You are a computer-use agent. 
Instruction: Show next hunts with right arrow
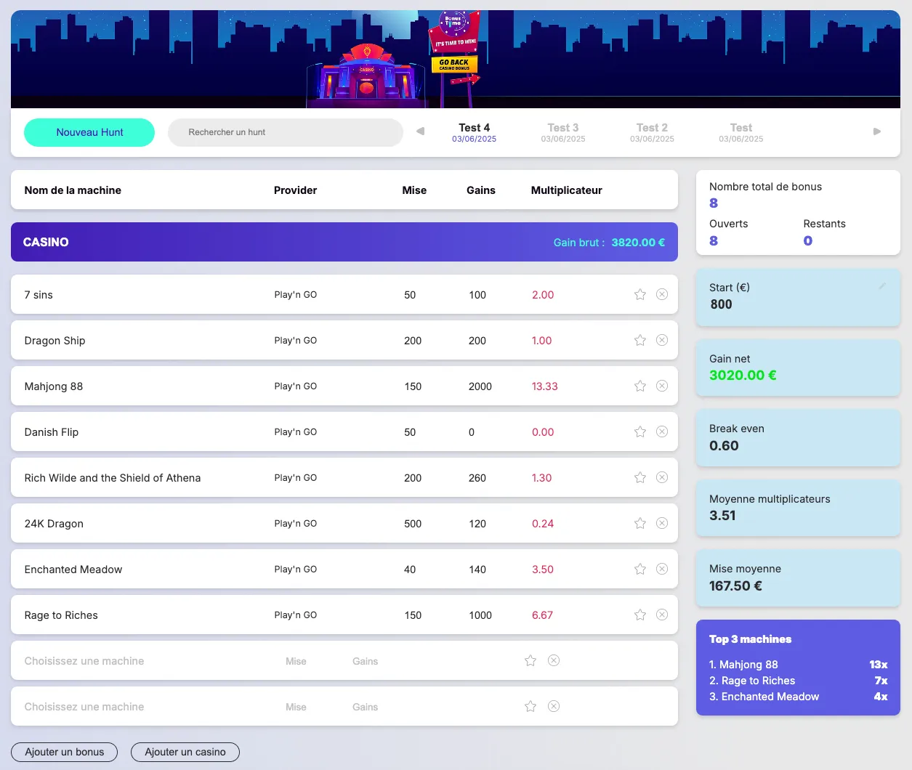click(876, 131)
